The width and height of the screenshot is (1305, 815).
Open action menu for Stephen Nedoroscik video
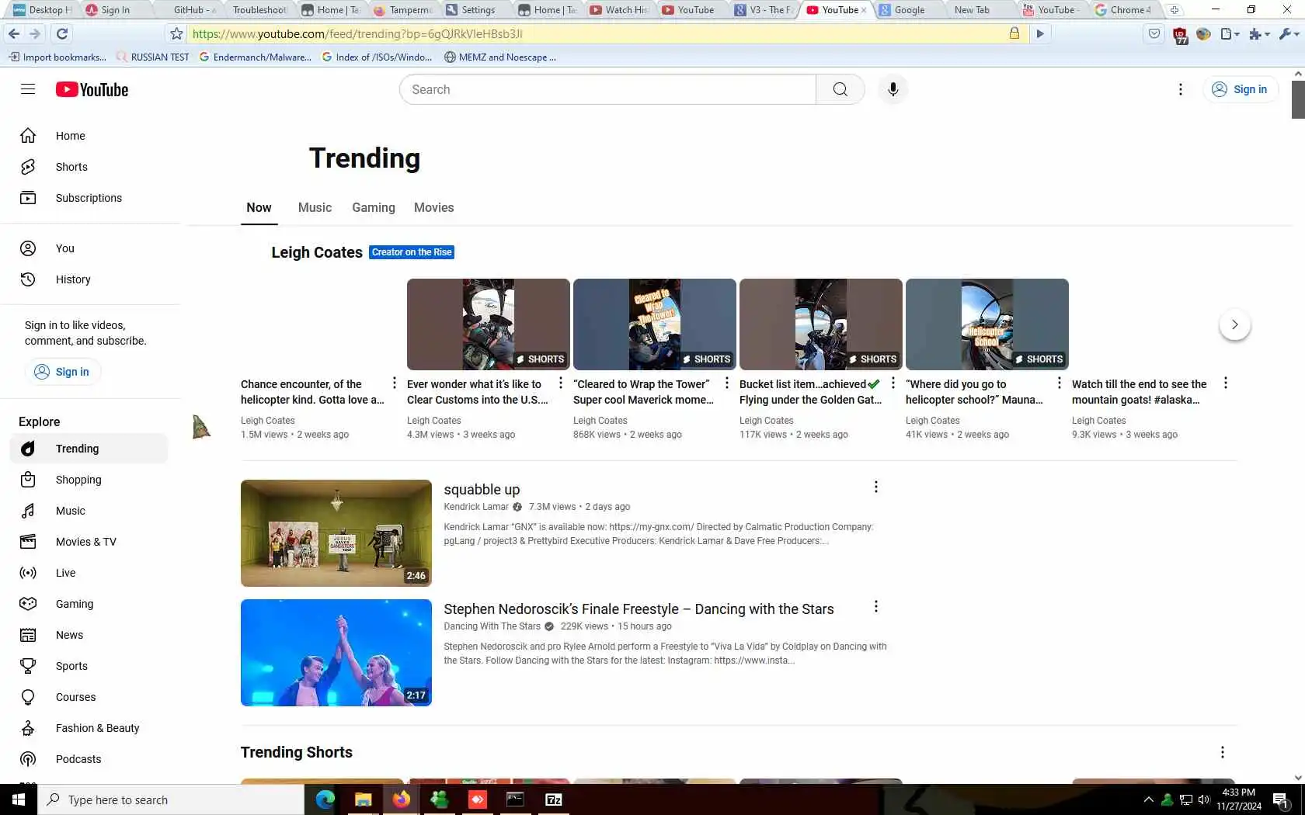pyautogui.click(x=875, y=606)
